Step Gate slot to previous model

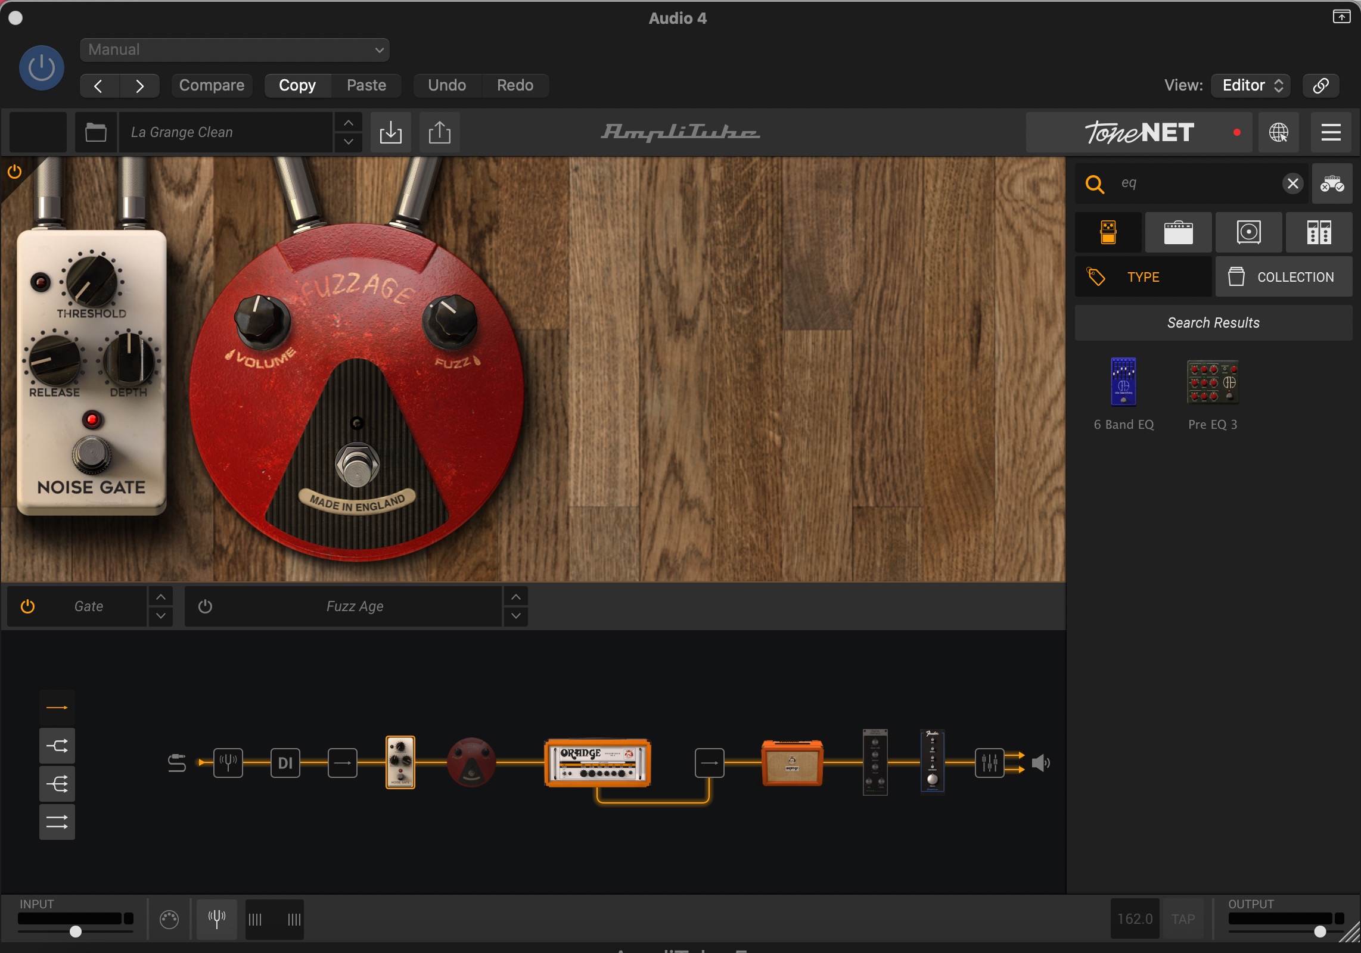(161, 597)
